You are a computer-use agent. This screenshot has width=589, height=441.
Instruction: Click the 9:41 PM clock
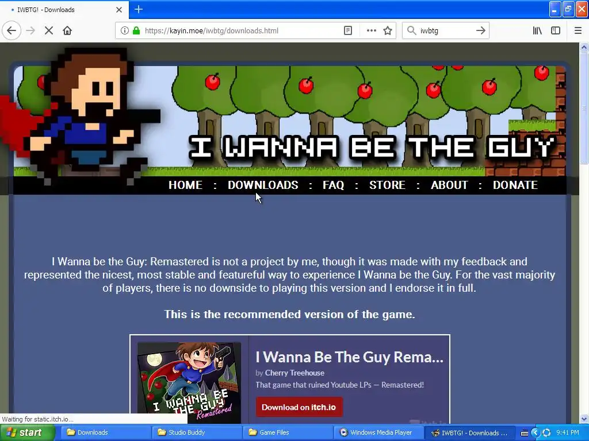(x=568, y=433)
